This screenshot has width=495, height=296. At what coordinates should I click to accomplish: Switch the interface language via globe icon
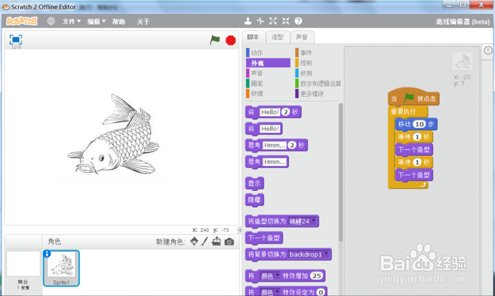(51, 21)
